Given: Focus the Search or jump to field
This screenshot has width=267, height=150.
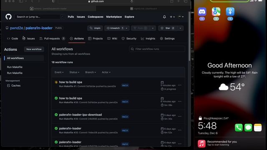Looking at the screenshot, I should (39, 17).
